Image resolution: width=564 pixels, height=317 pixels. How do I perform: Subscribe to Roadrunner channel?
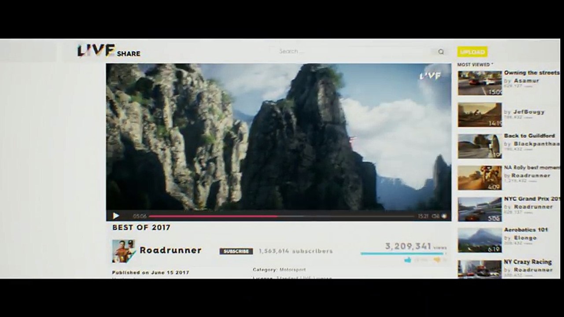(236, 251)
